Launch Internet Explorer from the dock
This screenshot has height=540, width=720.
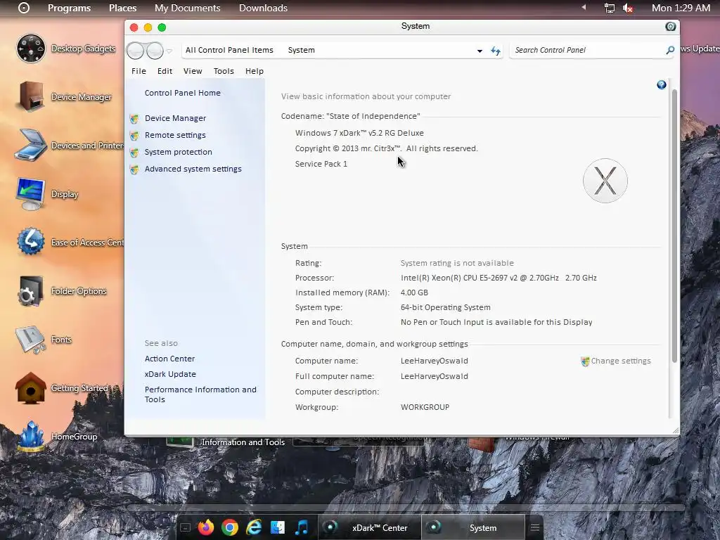254,527
